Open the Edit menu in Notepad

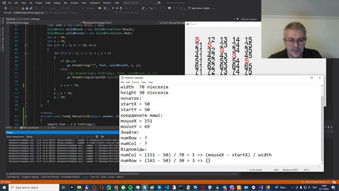click(128, 82)
